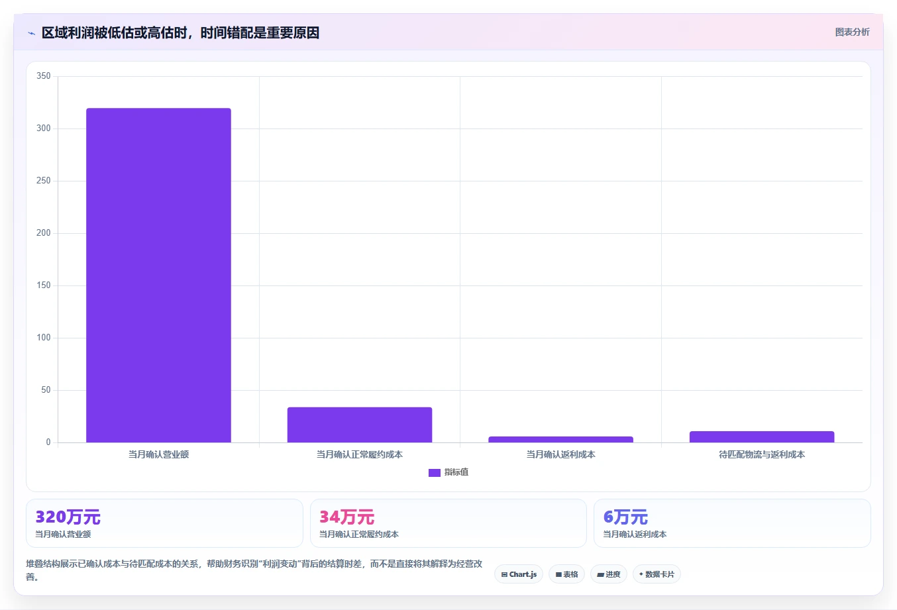Select the 表格 tag chip

pyautogui.click(x=566, y=574)
